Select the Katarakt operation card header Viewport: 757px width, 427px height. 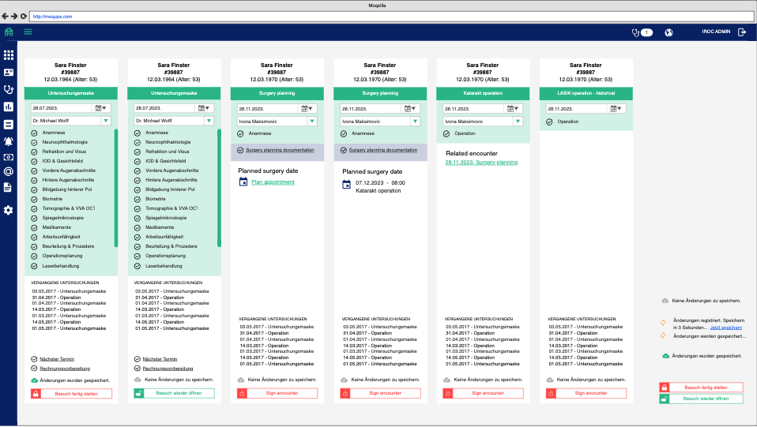[x=483, y=92]
